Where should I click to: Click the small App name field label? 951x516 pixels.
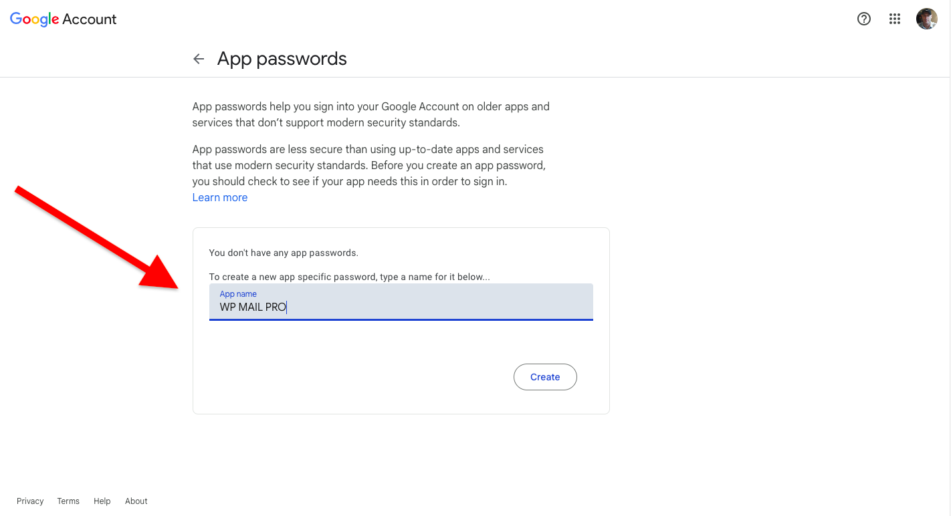[x=238, y=294]
